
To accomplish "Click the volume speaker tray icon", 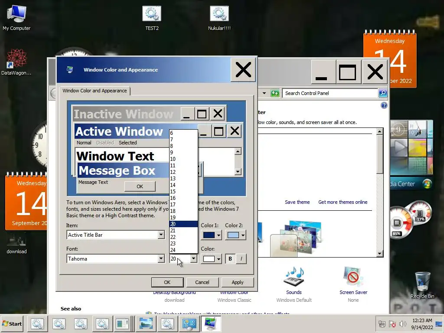I will click(x=402, y=323).
